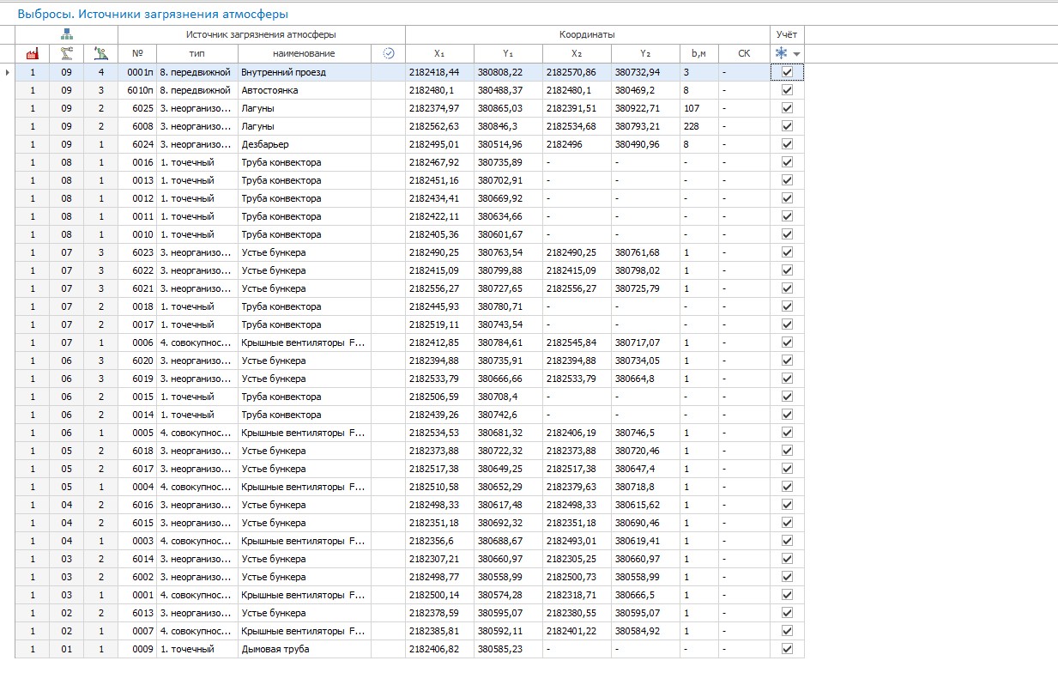Click the green site column icon
Screen dimensions: 1058x691
pyautogui.click(x=100, y=53)
